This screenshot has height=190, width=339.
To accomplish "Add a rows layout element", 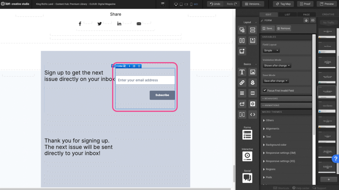I will pyautogui.click(x=253, y=30).
